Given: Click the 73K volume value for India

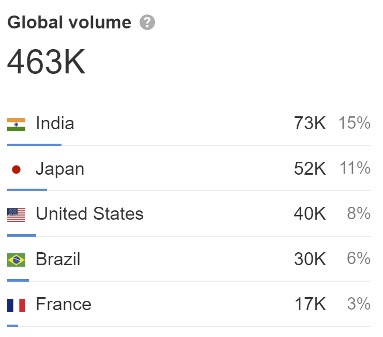Looking at the screenshot, I should [310, 123].
